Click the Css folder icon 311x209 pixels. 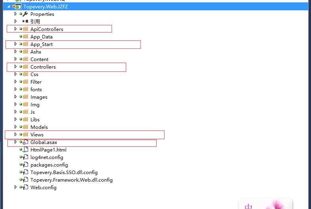(x=25, y=75)
